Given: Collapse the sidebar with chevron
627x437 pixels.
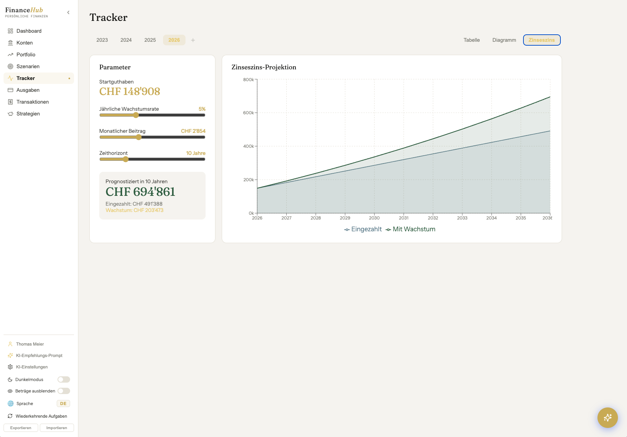Looking at the screenshot, I should tap(69, 13).
